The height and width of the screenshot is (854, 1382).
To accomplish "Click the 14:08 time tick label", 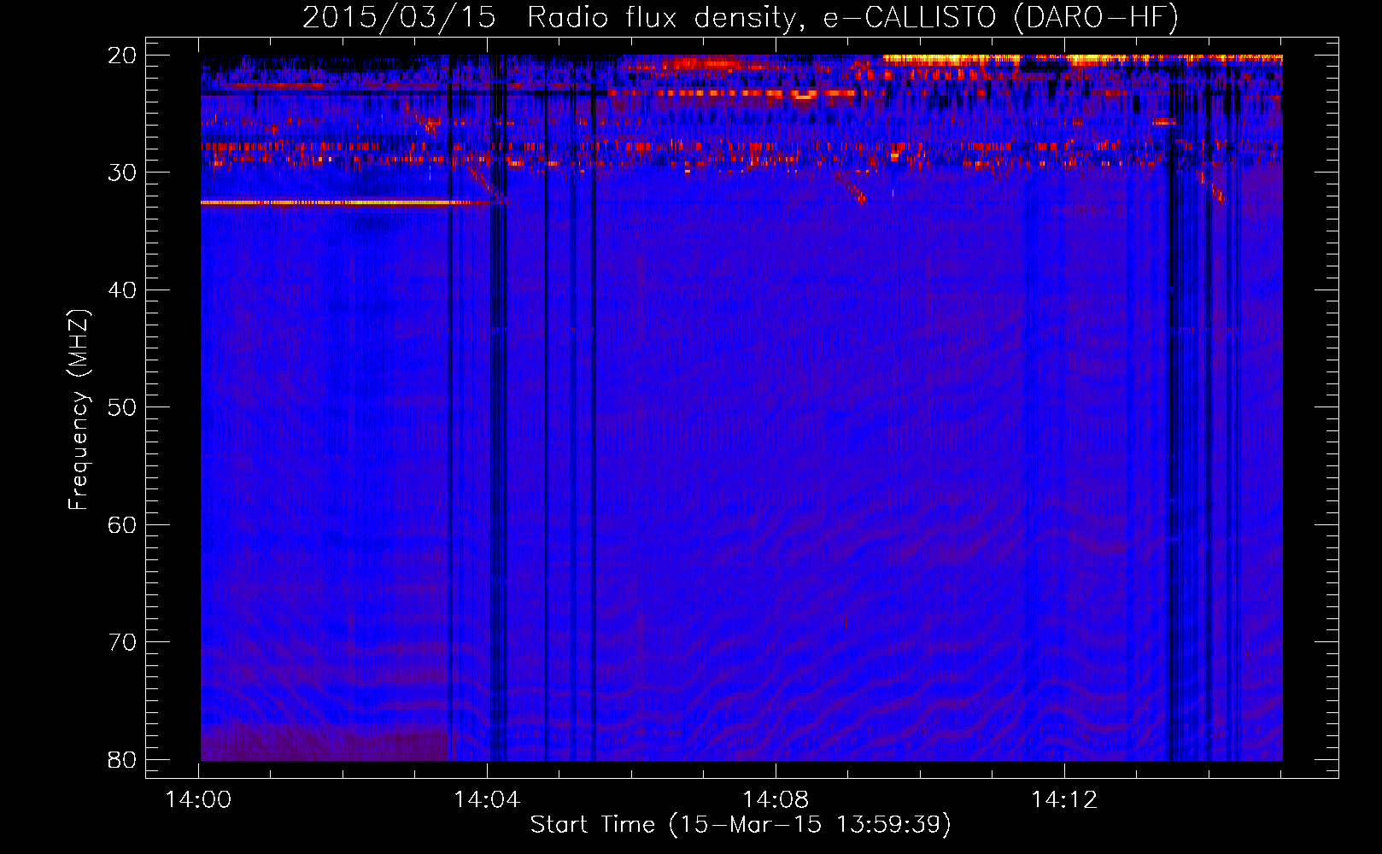I will pyautogui.click(x=776, y=800).
